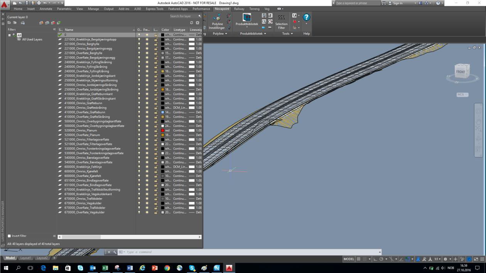This screenshot has width=486, height=273.
Task: Toggle On bulb for 240000_Overflate_FyllingKråning layer
Action: [x=139, y=71]
